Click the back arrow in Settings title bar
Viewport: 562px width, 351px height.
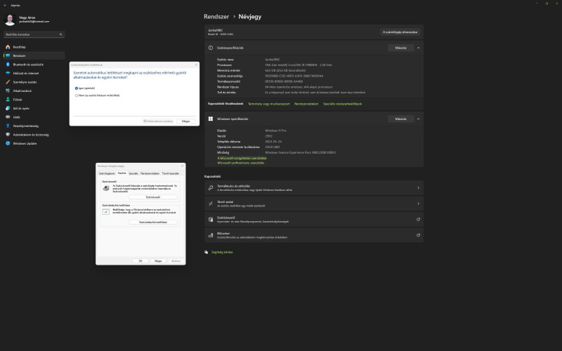coord(5,6)
